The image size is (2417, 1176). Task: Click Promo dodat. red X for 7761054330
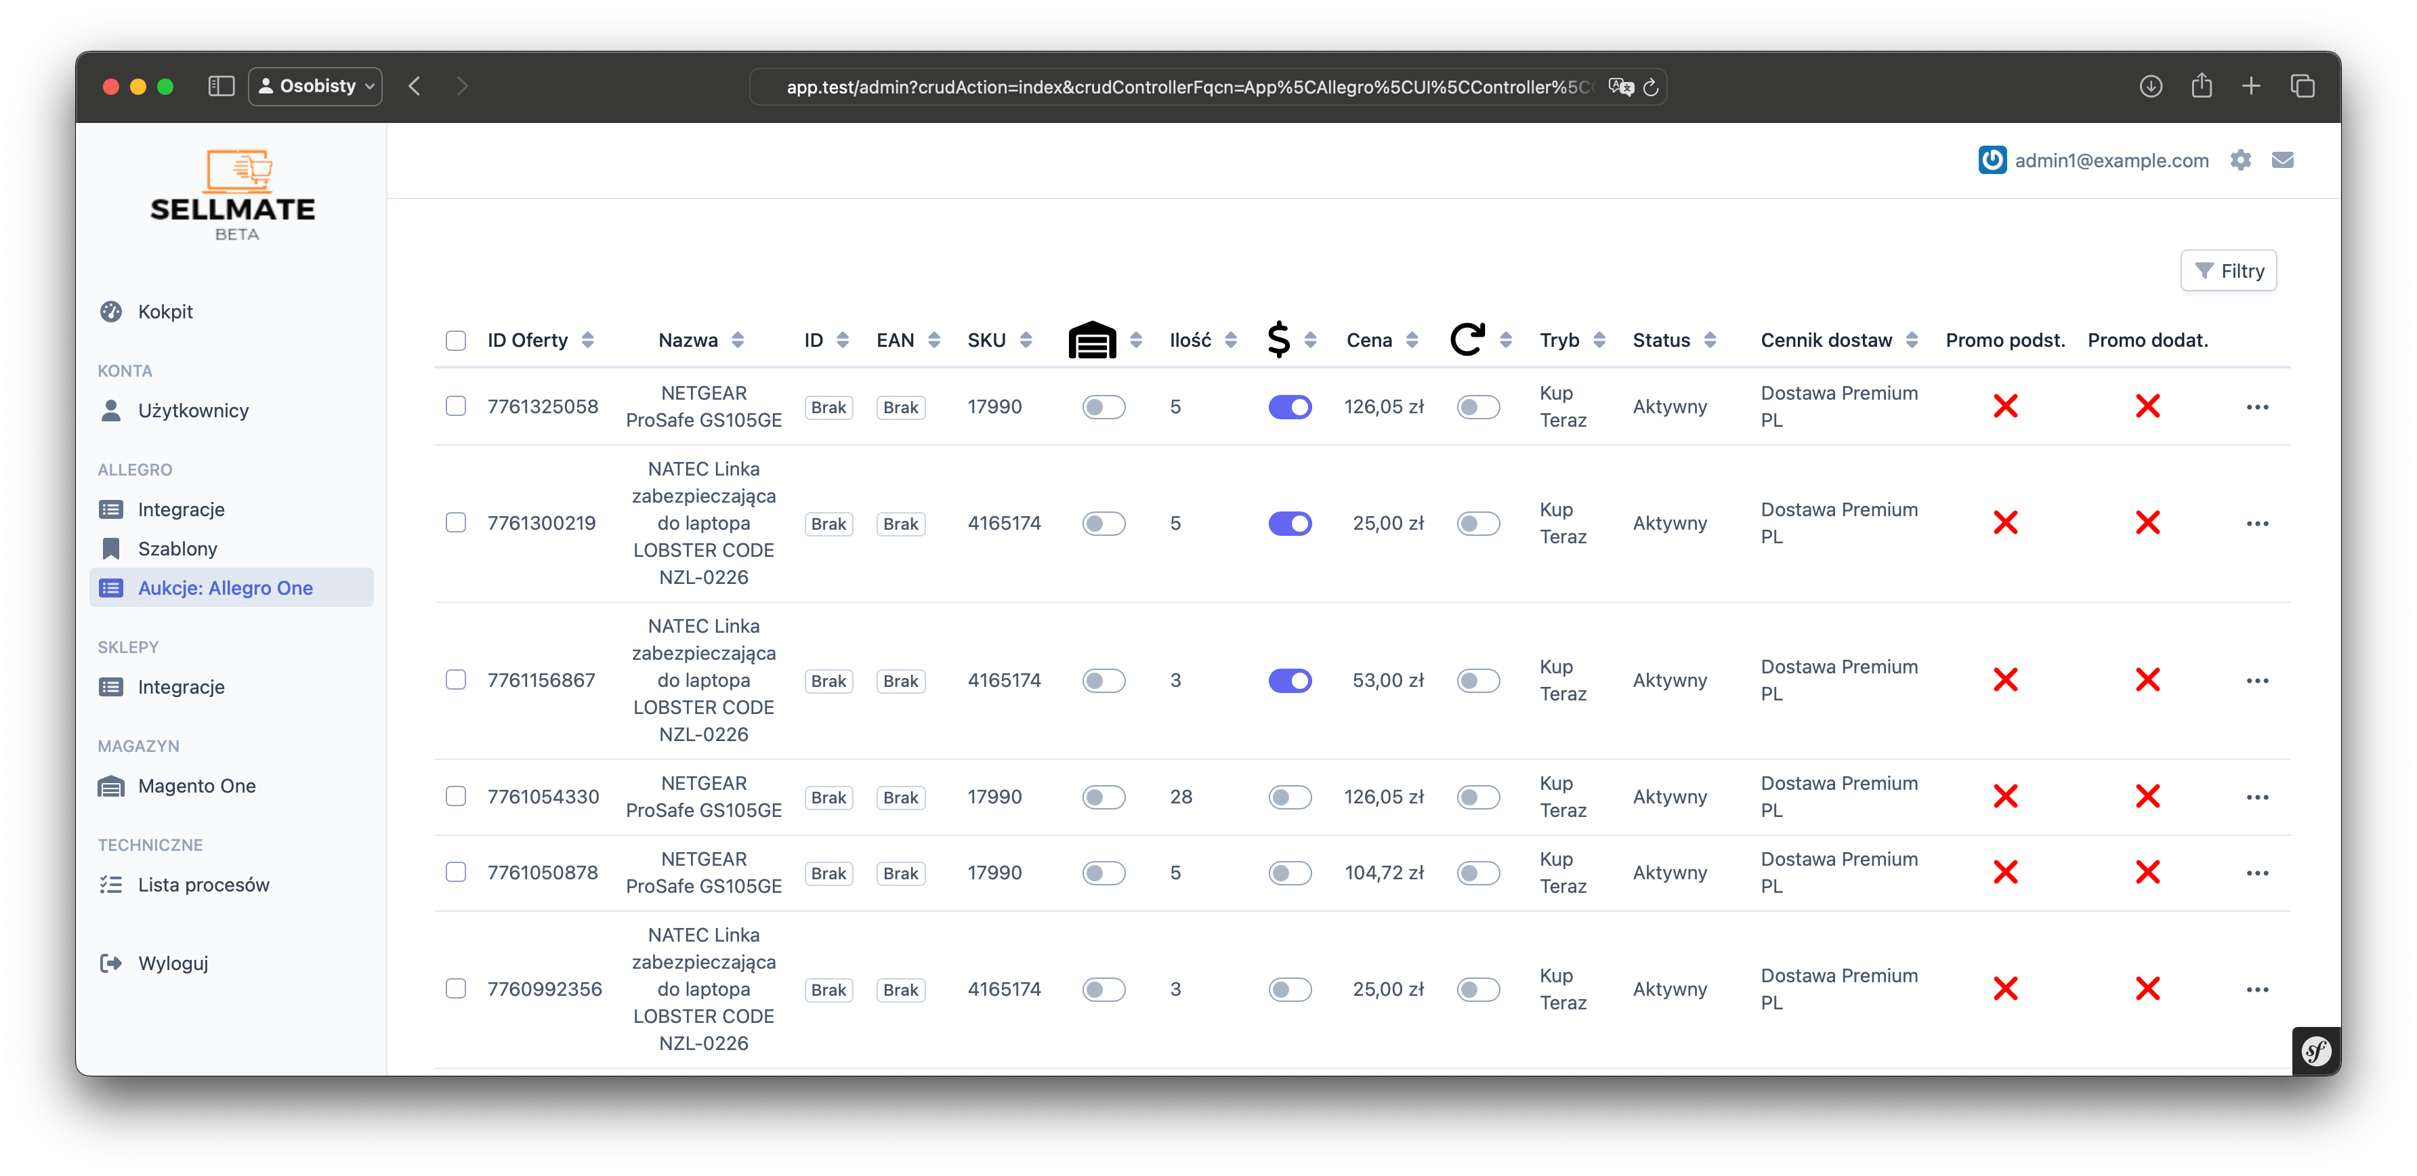click(2147, 797)
